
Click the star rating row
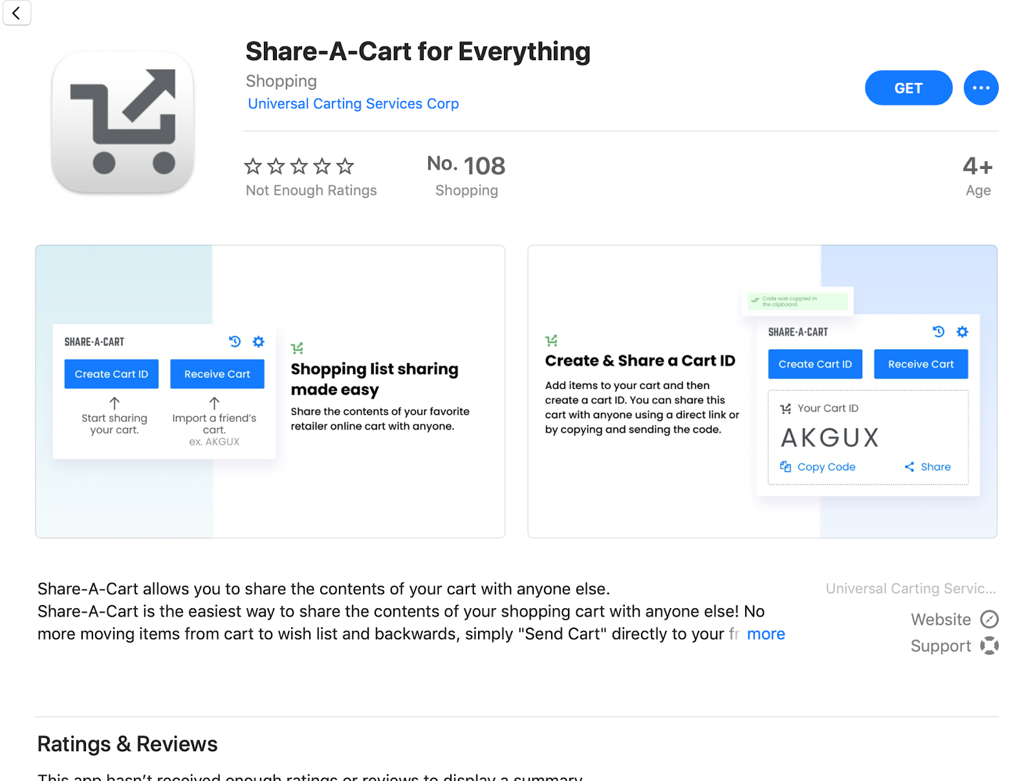coord(299,166)
